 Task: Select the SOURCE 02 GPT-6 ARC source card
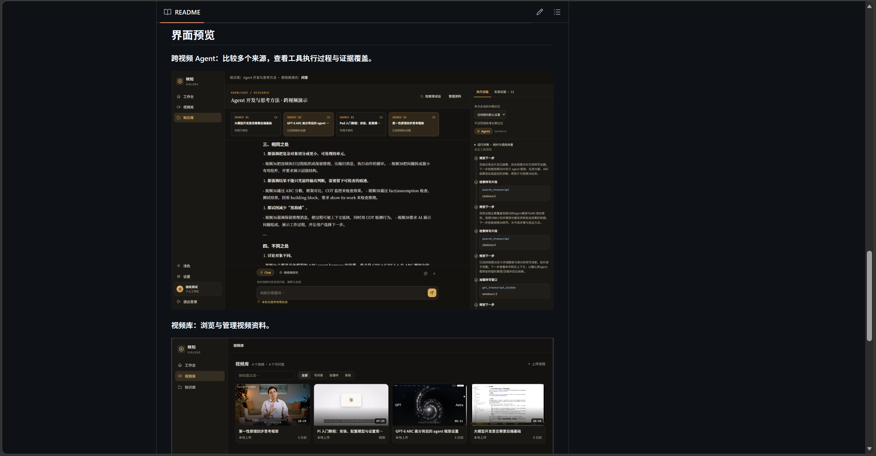click(308, 124)
